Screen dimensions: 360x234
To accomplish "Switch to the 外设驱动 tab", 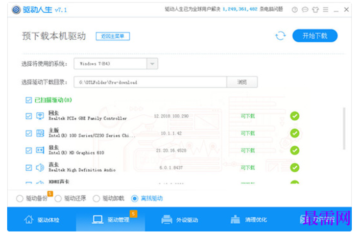I will click(x=180, y=220).
